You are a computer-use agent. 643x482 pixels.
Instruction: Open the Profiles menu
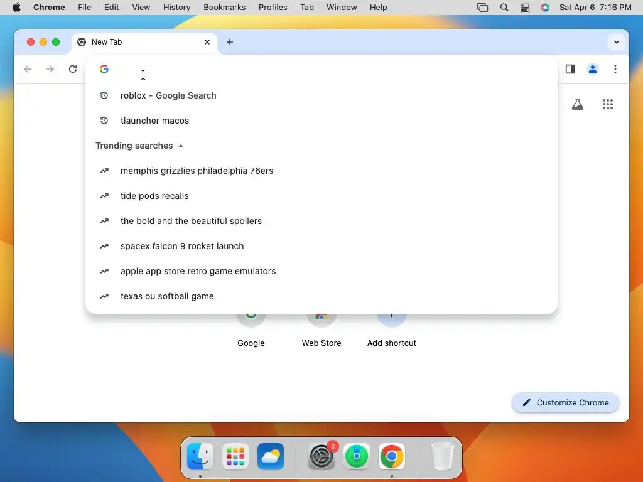pyautogui.click(x=273, y=8)
